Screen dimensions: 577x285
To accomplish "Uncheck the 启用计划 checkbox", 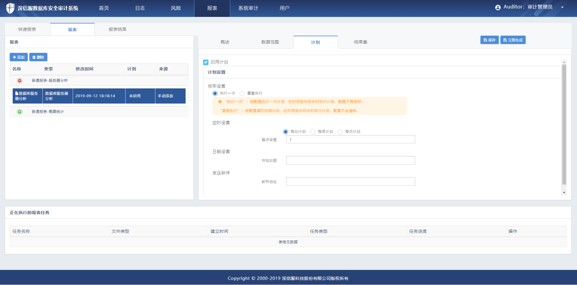I will coord(206,62).
